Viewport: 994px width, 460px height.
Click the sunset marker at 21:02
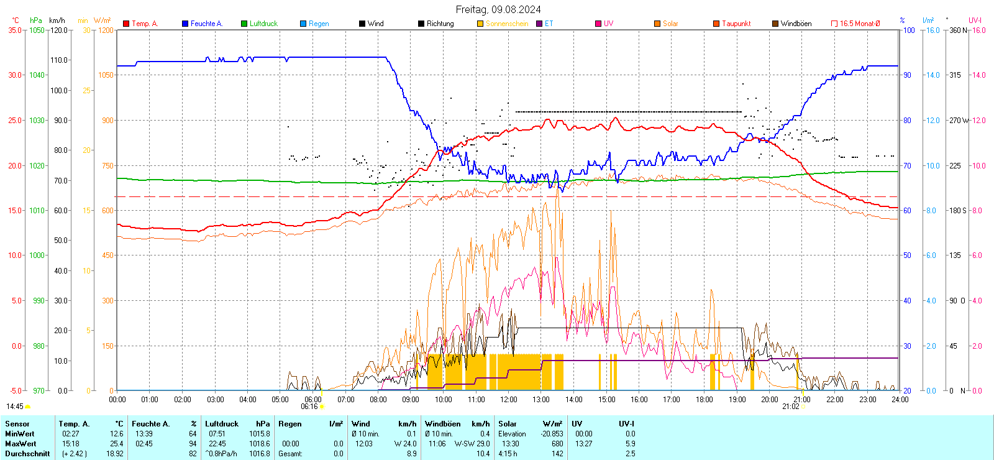[x=802, y=407]
